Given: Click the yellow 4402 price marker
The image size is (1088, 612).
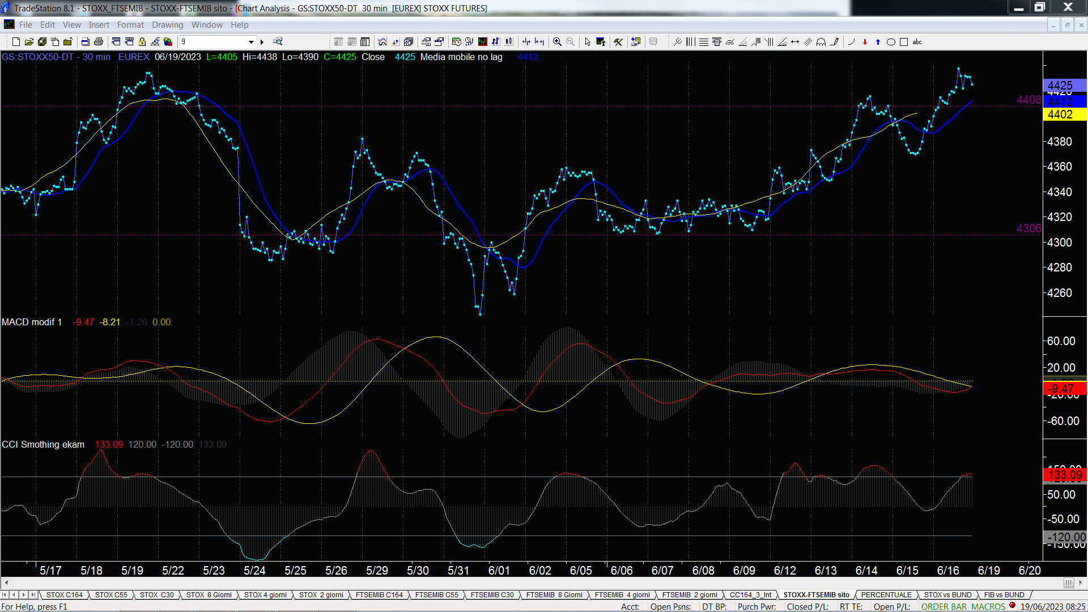Looking at the screenshot, I should tap(1064, 114).
